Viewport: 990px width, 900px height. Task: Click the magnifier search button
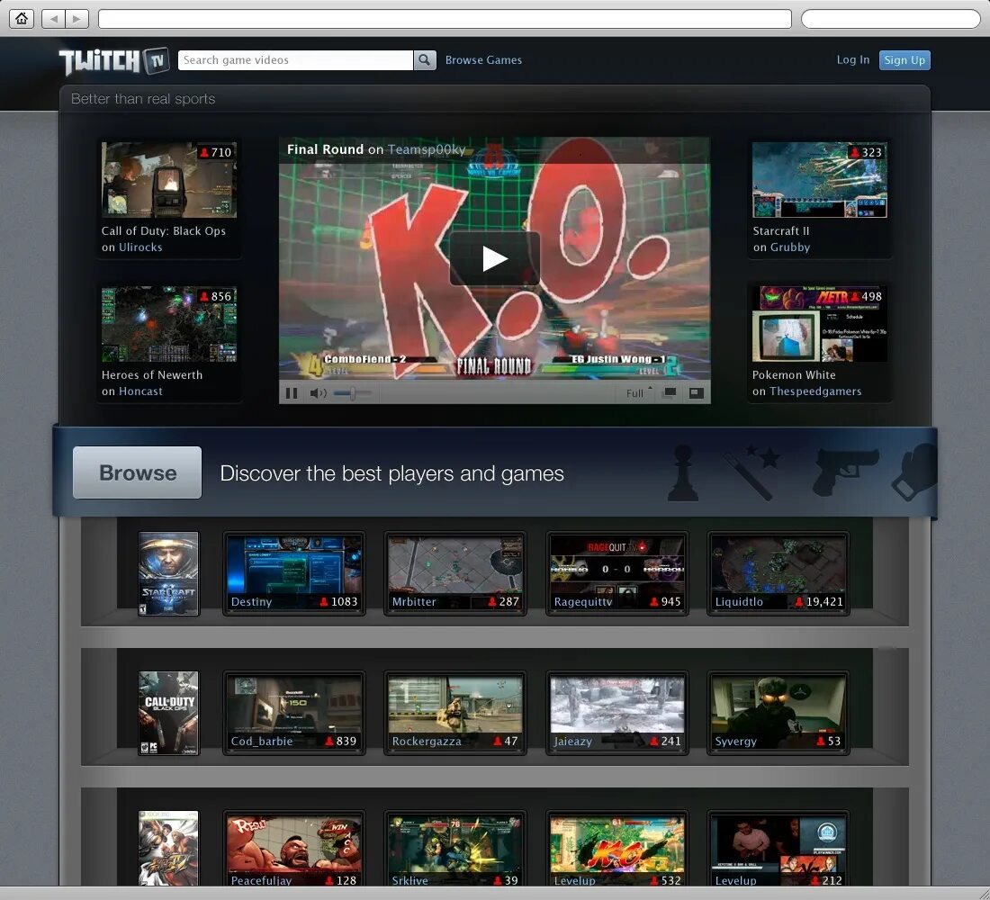click(x=425, y=60)
